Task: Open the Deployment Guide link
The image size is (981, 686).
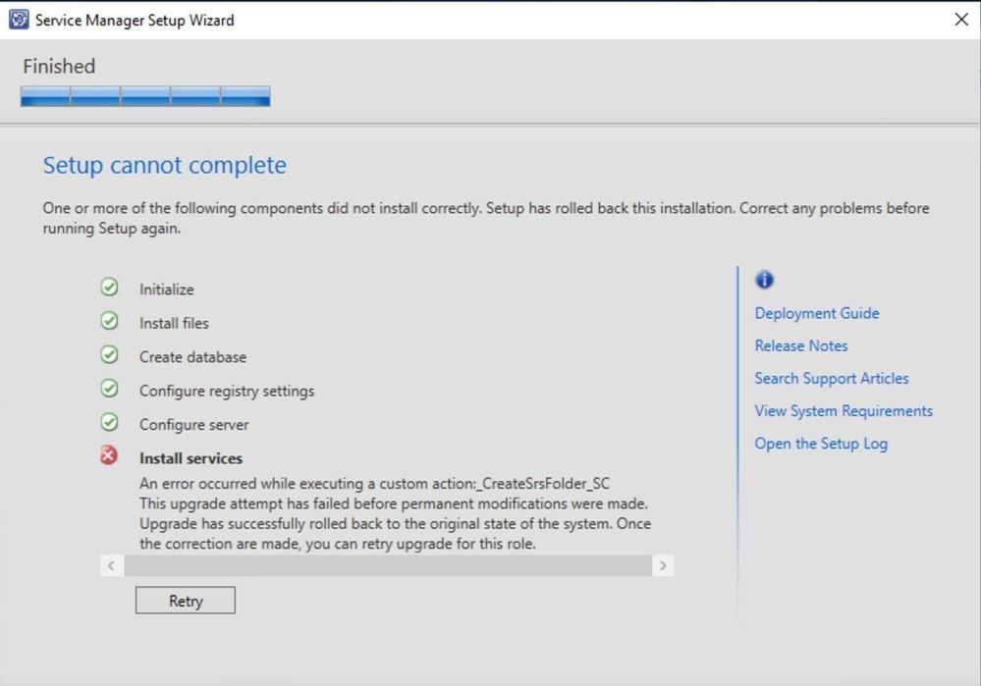Action: click(x=817, y=313)
